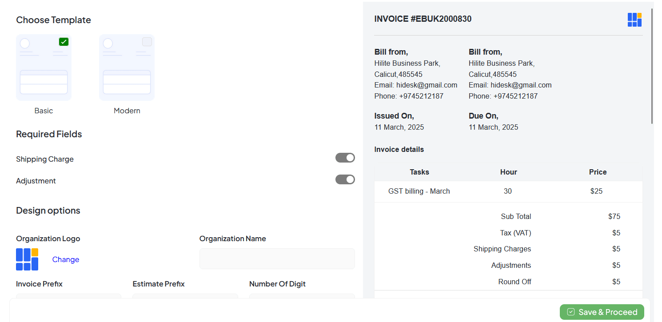Screen dimensions: 662x322
Task: Toggle the Shipping Charge switch
Action: 345,158
